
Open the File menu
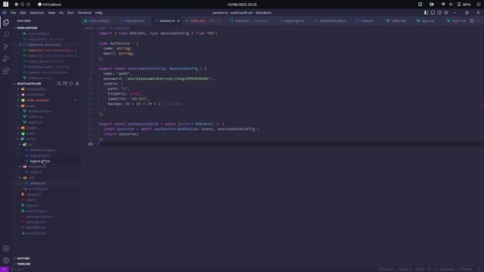(14, 13)
